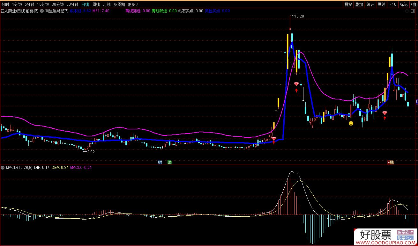Image resolution: width=418 pixels, height=246 pixels.
Task: Click the 有里黑马起飞 indicator name
Action: click(56, 11)
